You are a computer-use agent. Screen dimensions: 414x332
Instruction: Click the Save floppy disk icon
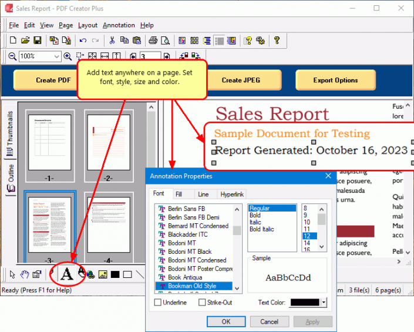(38, 41)
